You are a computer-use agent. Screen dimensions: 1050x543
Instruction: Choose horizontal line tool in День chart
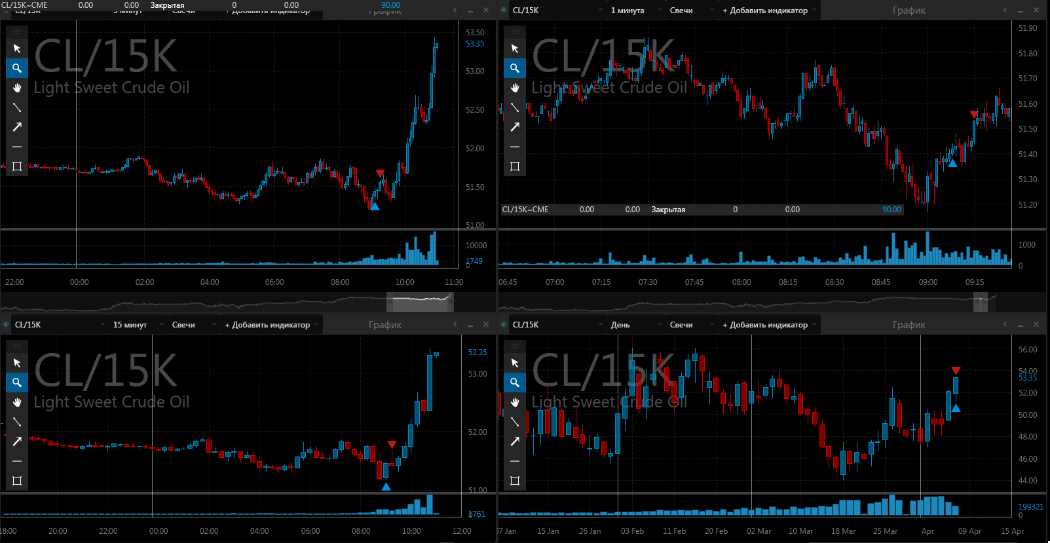515,461
